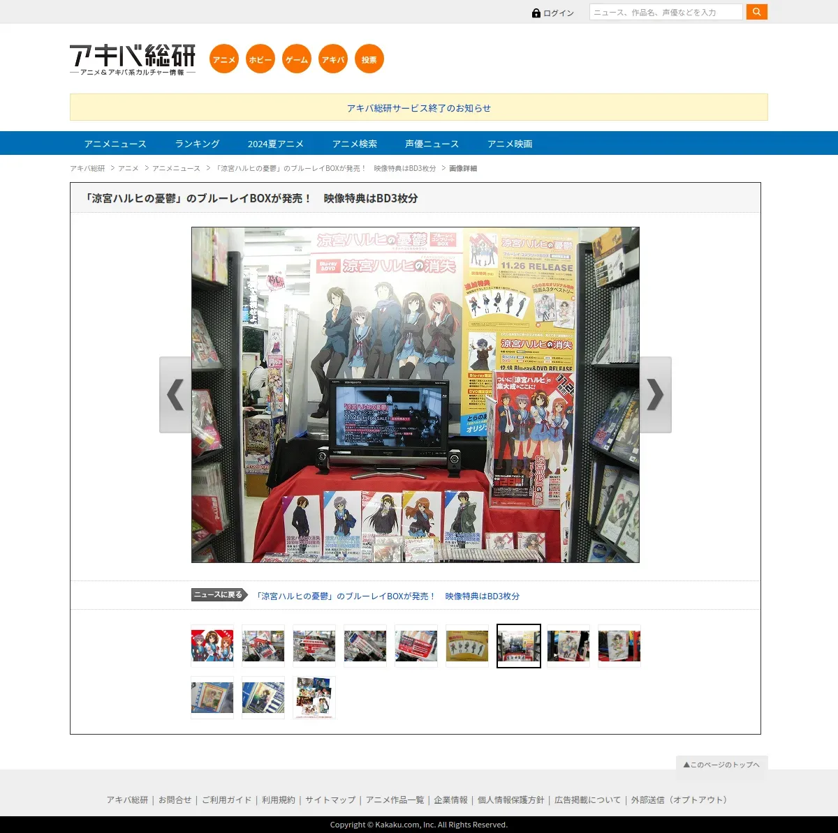Select the eighth thumbnail in first row
838x833 pixels.
point(568,646)
